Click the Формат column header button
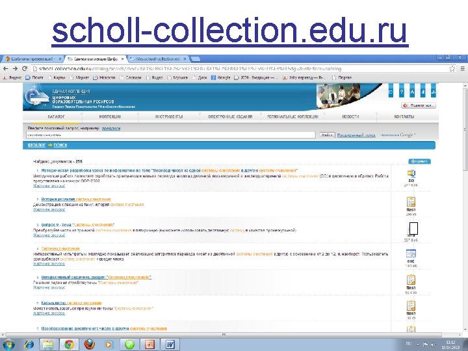The height and width of the screenshot is (351, 468). 419,161
